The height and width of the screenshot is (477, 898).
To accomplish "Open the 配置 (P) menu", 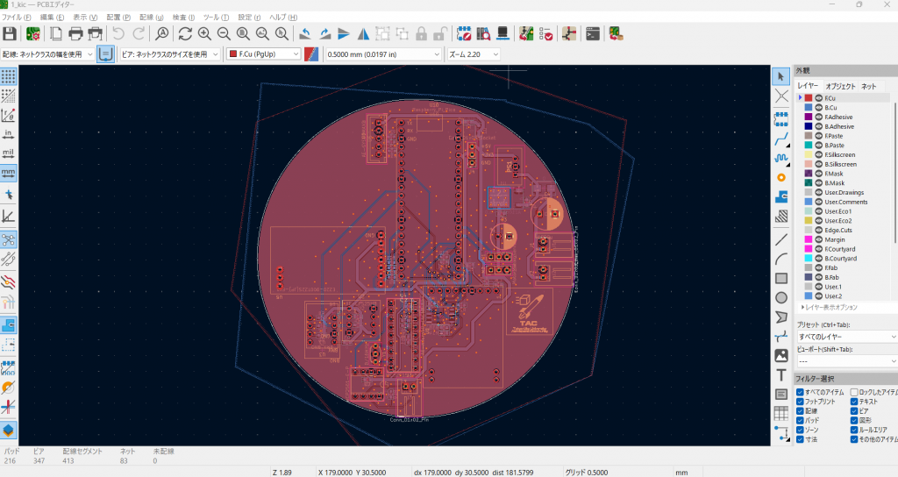I will (118, 18).
